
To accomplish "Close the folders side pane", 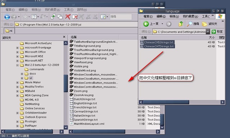I will 64,37.
